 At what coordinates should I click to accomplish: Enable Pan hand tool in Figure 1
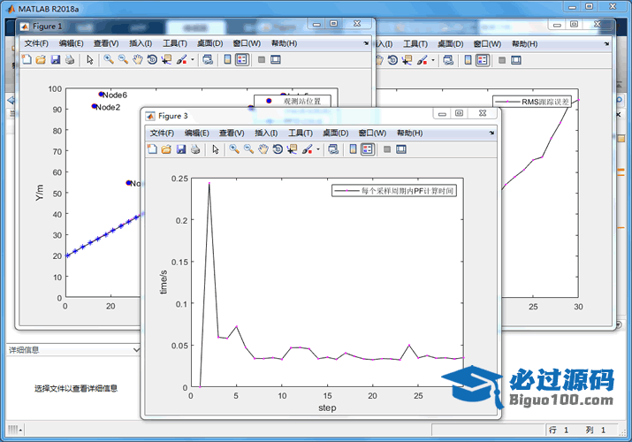pyautogui.click(x=137, y=59)
